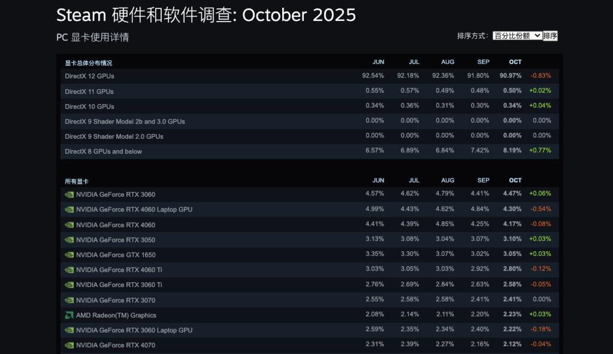Click the Steam 硬件和软件调查 page title

206,14
